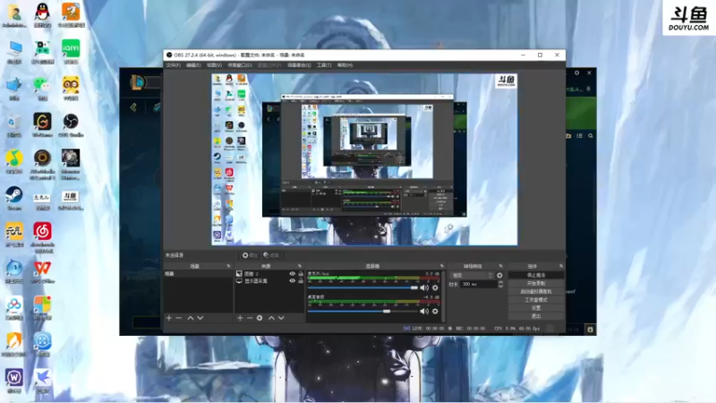The width and height of the screenshot is (716, 403).
Task: Add a new source with the plus icon
Action: click(240, 318)
